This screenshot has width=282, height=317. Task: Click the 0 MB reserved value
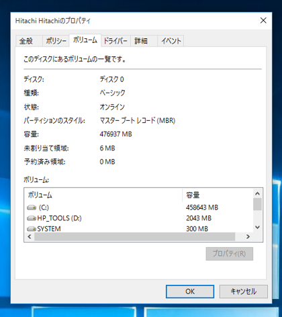107,162
